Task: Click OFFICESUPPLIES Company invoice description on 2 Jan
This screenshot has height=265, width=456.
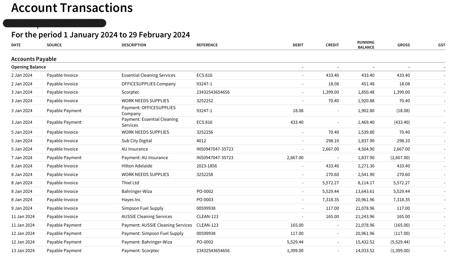Action: tap(149, 84)
